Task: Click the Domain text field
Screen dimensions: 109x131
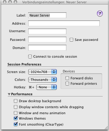Action: click(47, 48)
